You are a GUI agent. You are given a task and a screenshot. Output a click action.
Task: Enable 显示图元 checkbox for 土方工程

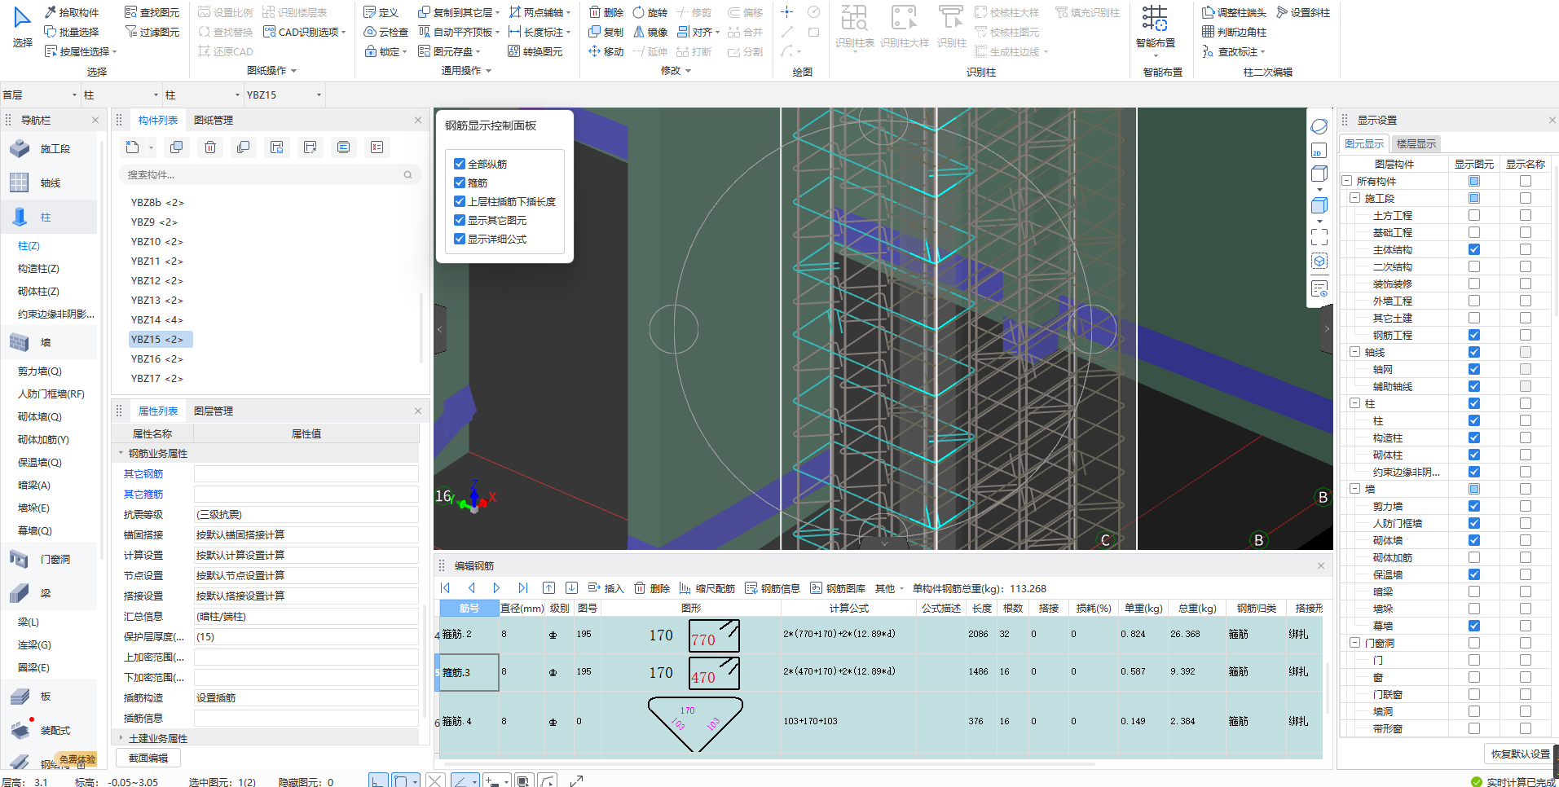point(1474,215)
